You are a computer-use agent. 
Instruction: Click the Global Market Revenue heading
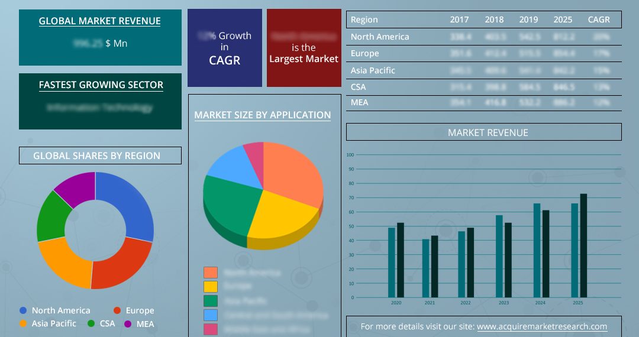coord(99,21)
